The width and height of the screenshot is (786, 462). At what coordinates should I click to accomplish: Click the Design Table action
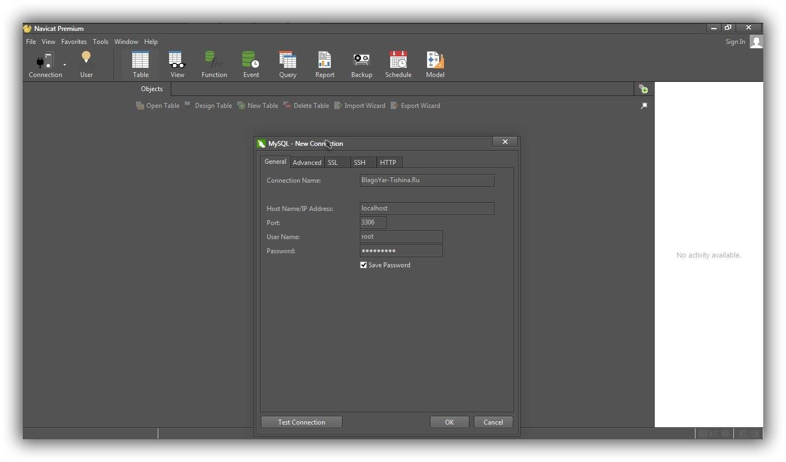208,106
